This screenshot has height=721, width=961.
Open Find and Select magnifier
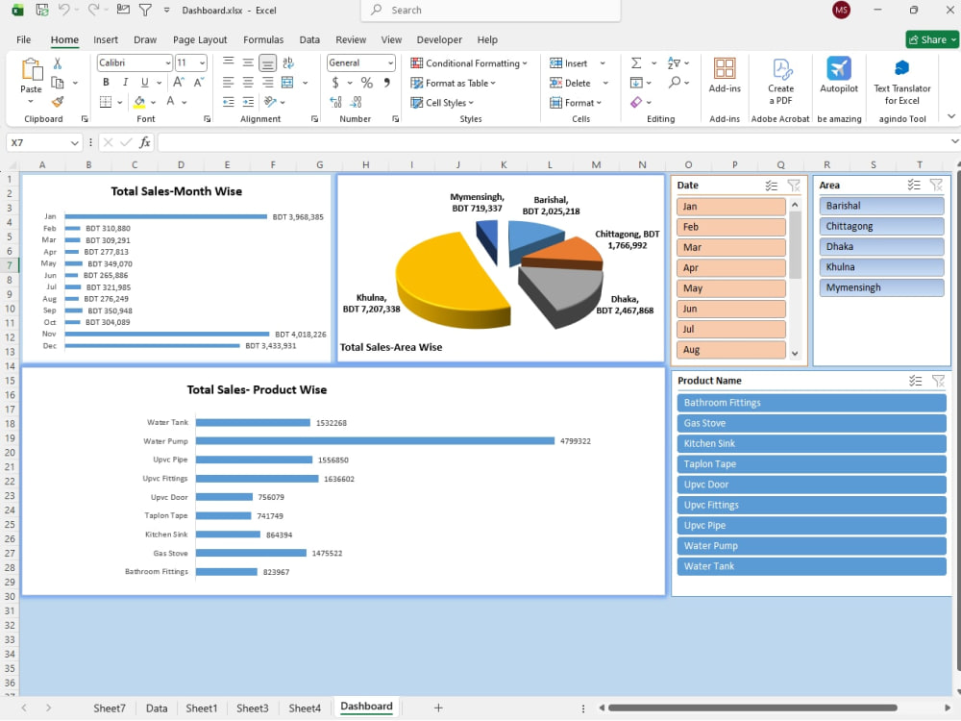(x=675, y=82)
